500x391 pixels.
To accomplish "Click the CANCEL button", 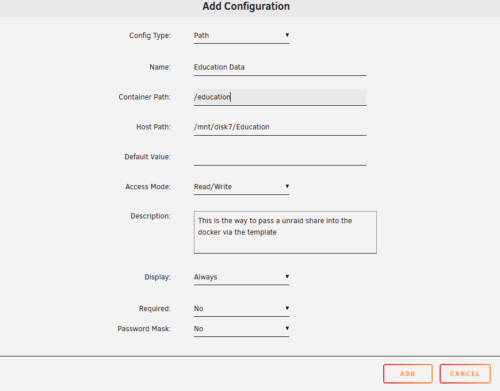I will click(465, 374).
